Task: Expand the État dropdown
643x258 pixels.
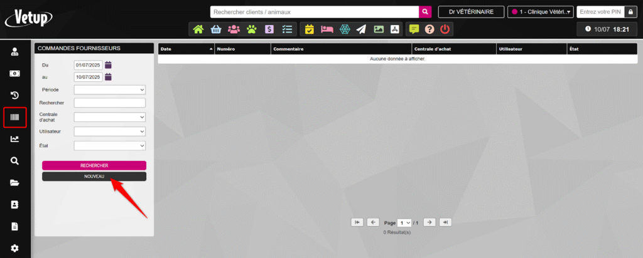Action: pyautogui.click(x=109, y=145)
